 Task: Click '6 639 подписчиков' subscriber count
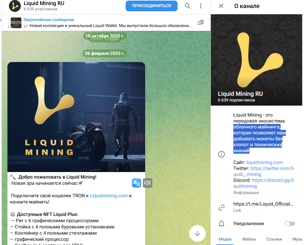236,100
